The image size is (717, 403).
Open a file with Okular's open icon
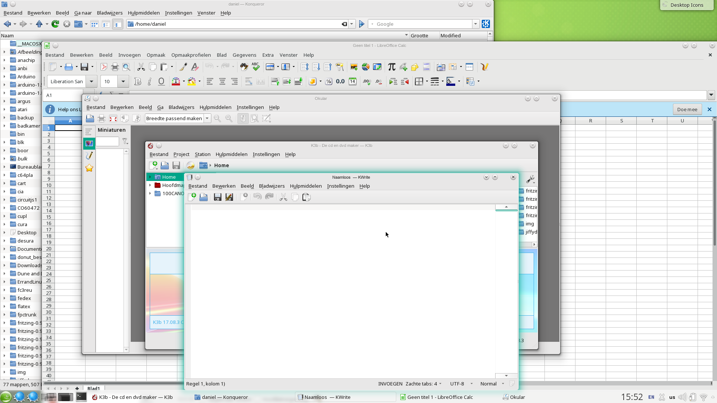pos(90,118)
